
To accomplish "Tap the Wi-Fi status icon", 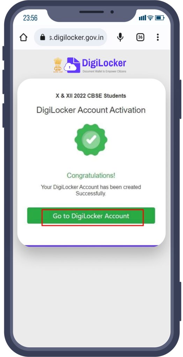I will pos(150,18).
